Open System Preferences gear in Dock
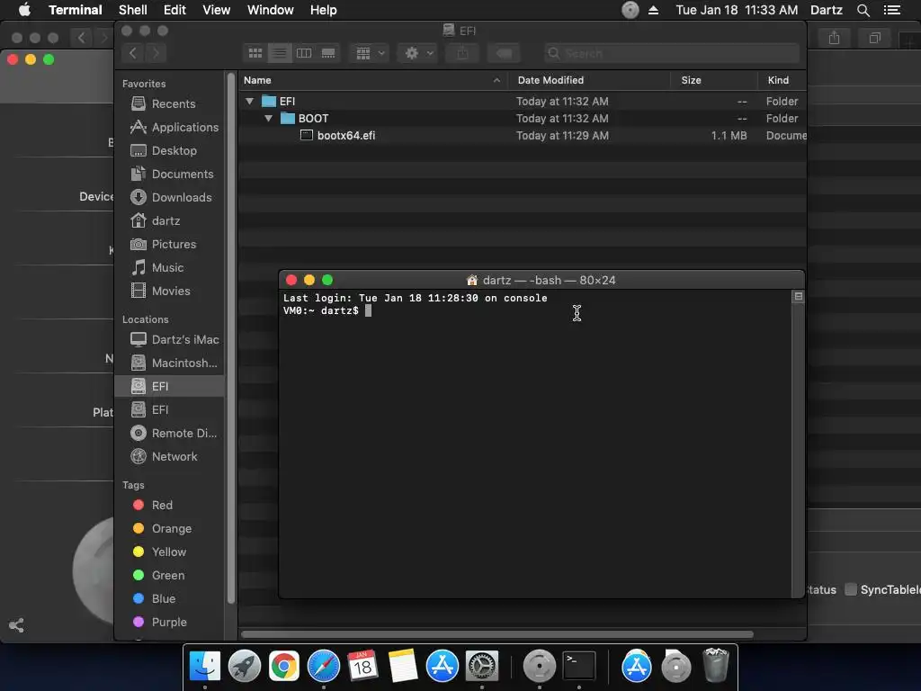Screen dimensions: 921x691 pos(482,667)
